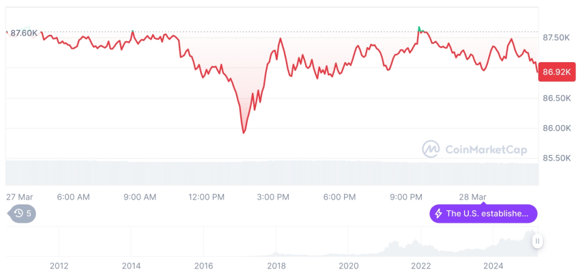Click the 12:00 PM time axis label
The image size is (587, 274).
[207, 197]
